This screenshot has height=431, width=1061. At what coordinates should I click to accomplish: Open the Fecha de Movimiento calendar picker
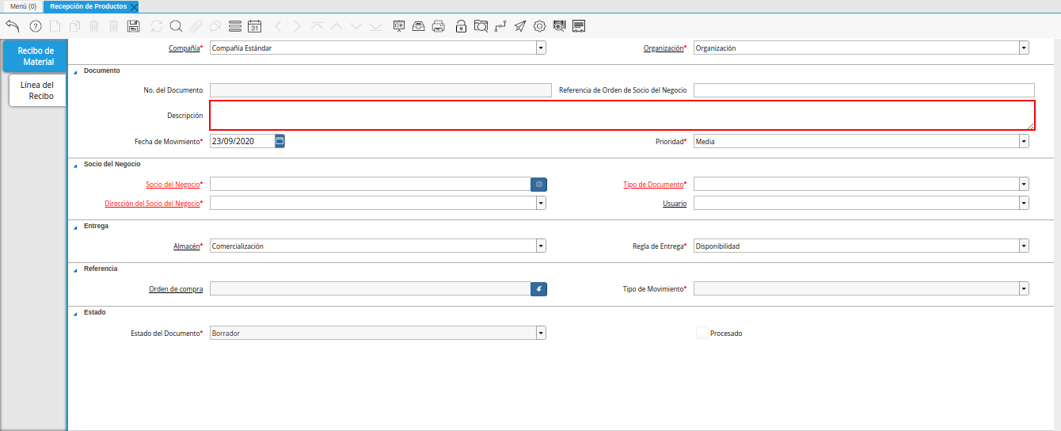click(x=280, y=141)
